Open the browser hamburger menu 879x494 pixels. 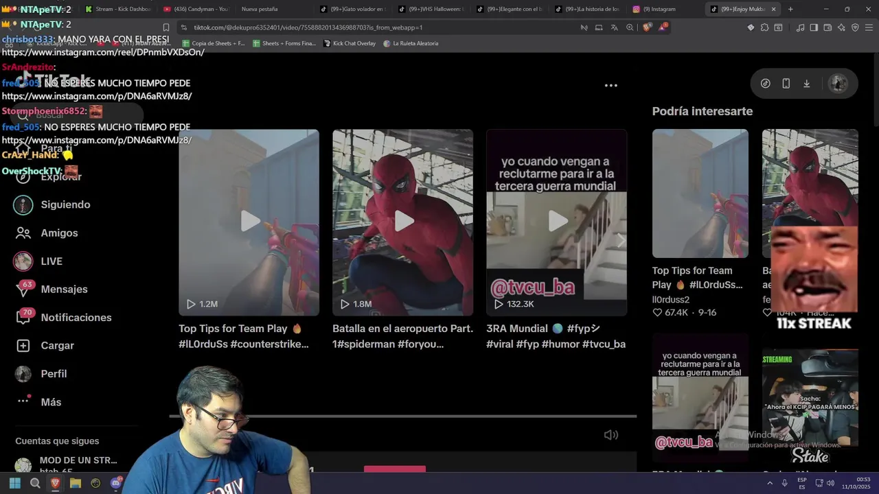(x=869, y=27)
